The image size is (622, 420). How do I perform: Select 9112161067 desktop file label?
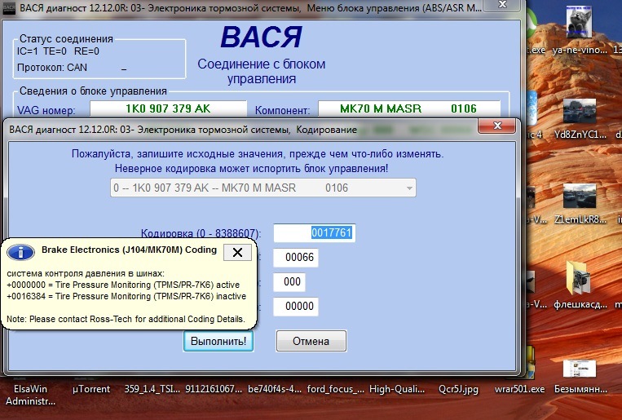tap(214, 389)
